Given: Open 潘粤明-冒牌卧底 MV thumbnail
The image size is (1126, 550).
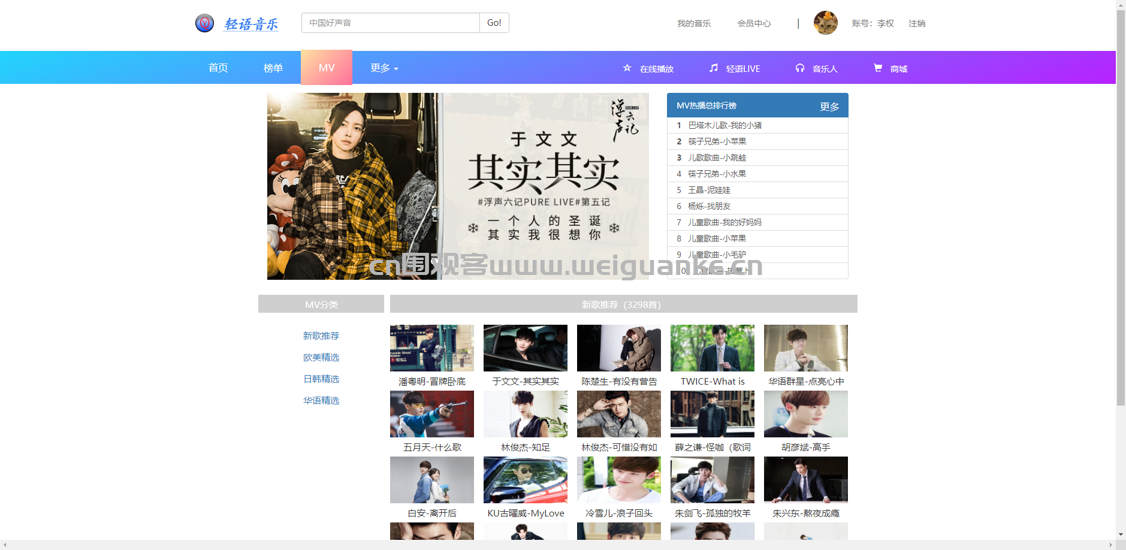Looking at the screenshot, I should [x=432, y=348].
